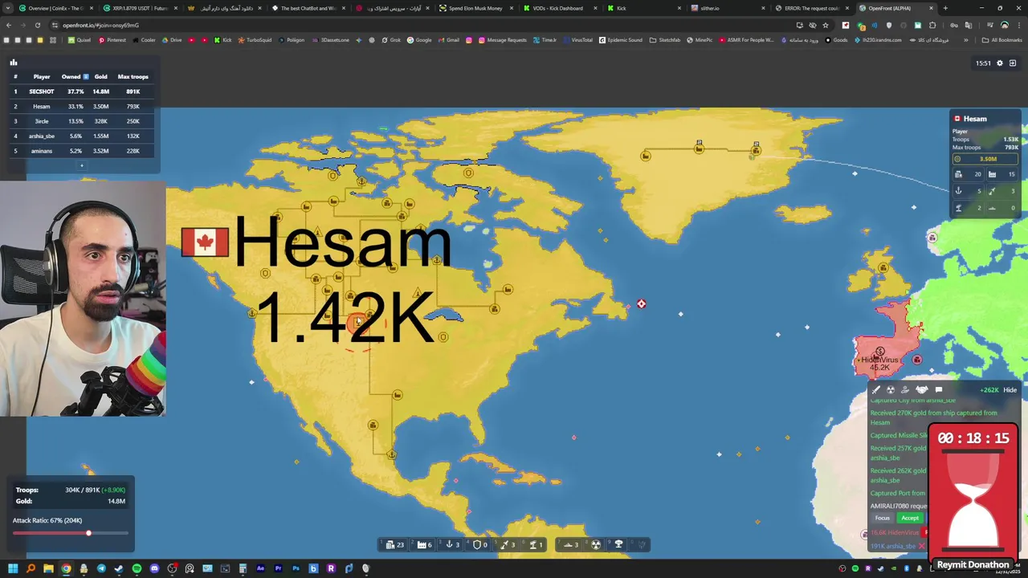Open Adobe Photoshop from taskbar
Image resolution: width=1028 pixels, height=578 pixels.
(x=296, y=568)
